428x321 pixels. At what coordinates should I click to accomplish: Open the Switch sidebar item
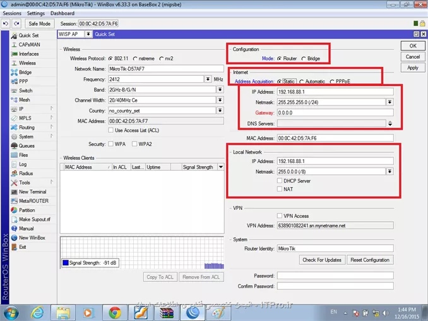click(x=26, y=91)
